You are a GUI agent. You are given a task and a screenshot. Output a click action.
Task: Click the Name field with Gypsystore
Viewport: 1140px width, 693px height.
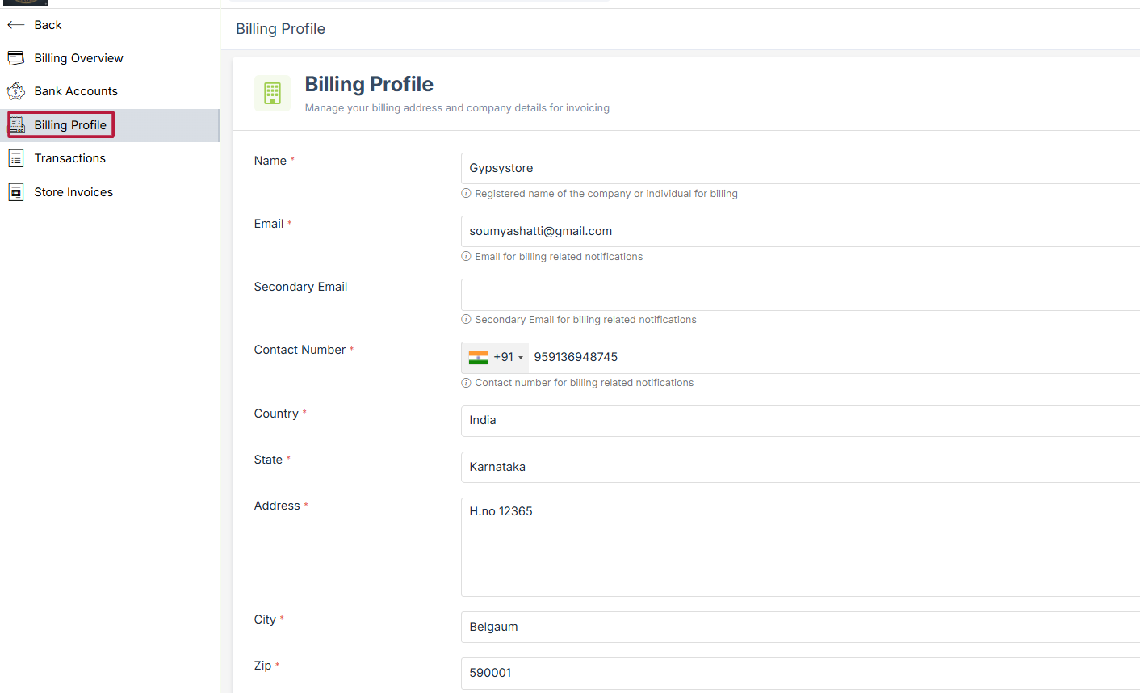point(799,168)
